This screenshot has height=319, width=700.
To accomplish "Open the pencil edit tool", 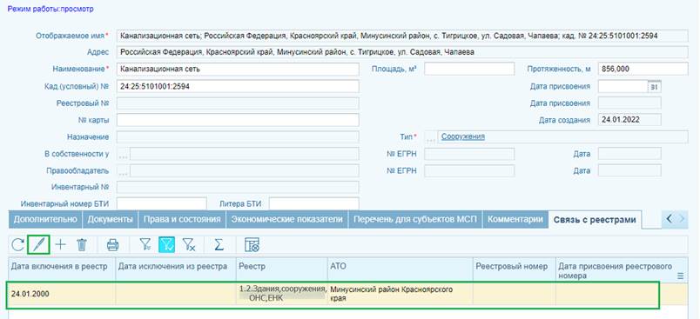I will click(38, 244).
